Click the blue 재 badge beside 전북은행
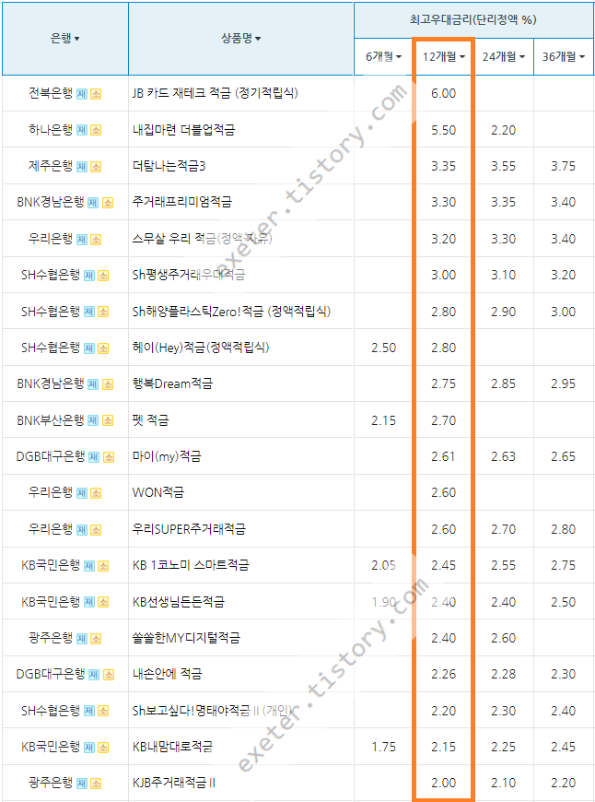Image resolution: width=595 pixels, height=802 pixels. [x=82, y=94]
